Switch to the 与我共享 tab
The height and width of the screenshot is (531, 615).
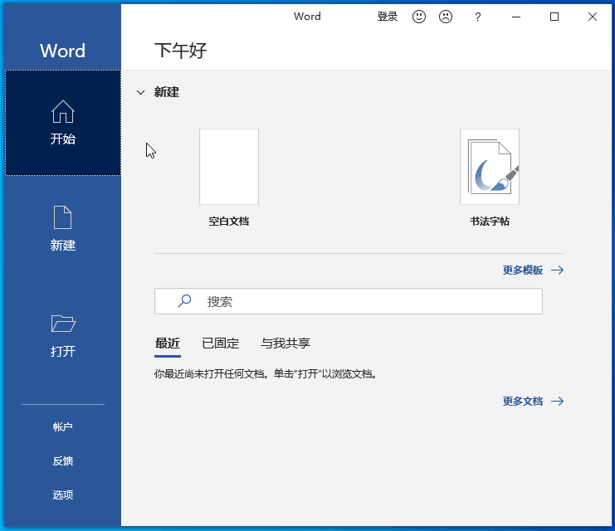(x=286, y=343)
